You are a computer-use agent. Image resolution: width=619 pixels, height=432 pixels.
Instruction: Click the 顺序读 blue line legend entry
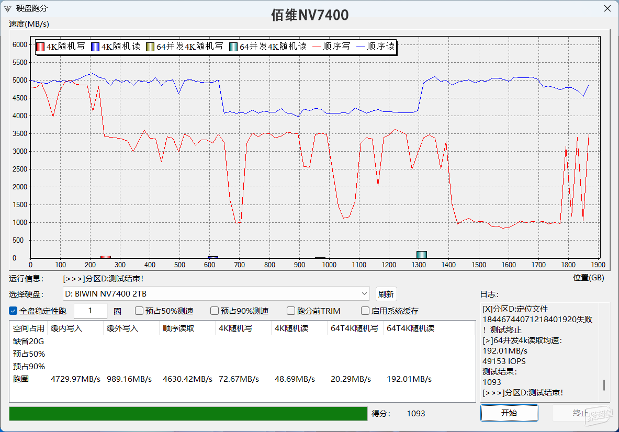click(x=375, y=47)
